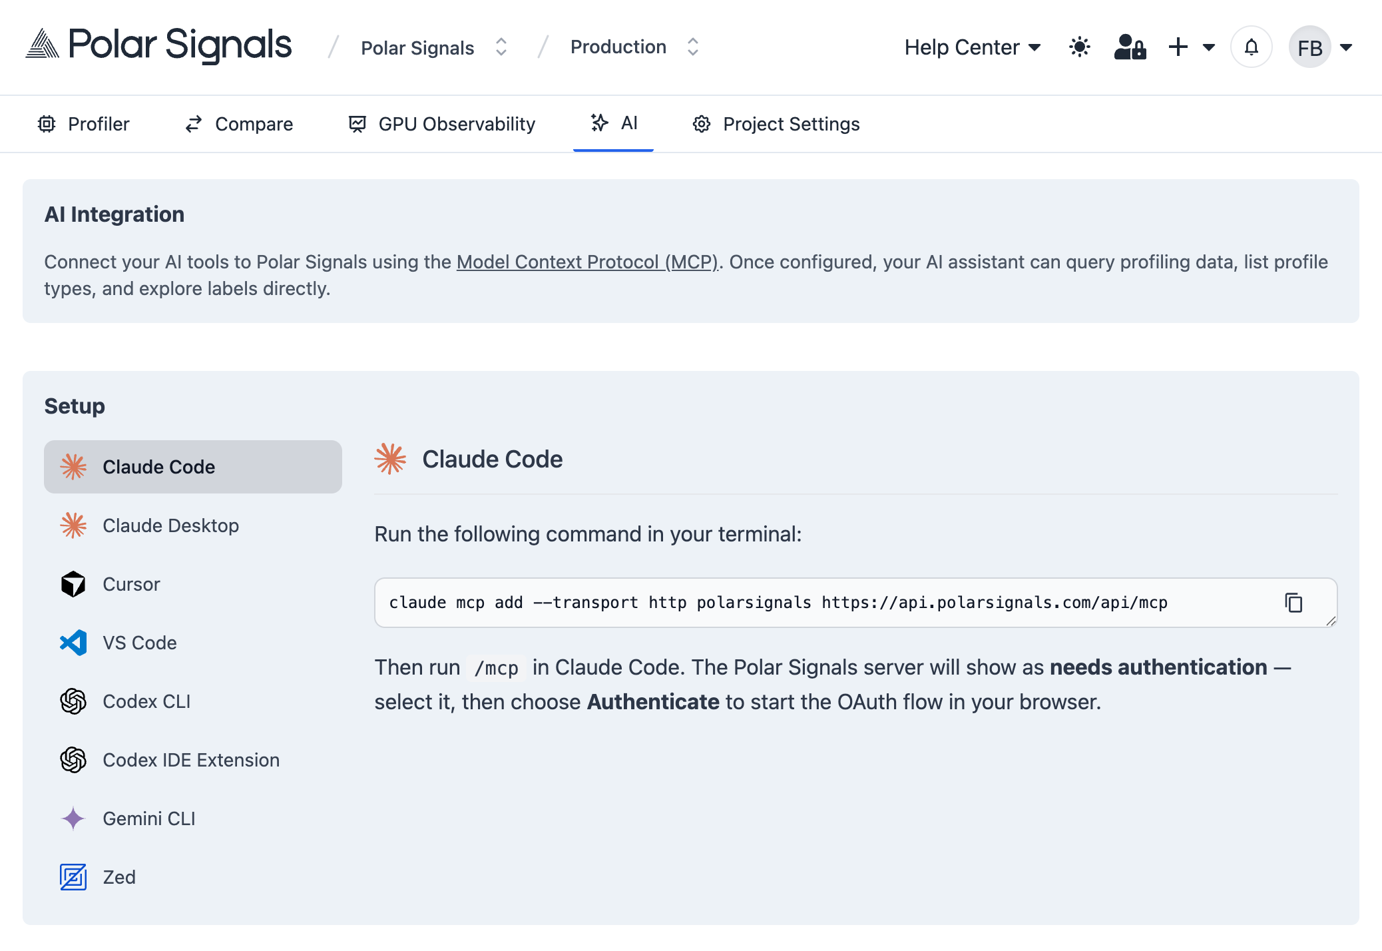The height and width of the screenshot is (951, 1382).
Task: Click the Polar Signals logo
Action: pos(159,45)
